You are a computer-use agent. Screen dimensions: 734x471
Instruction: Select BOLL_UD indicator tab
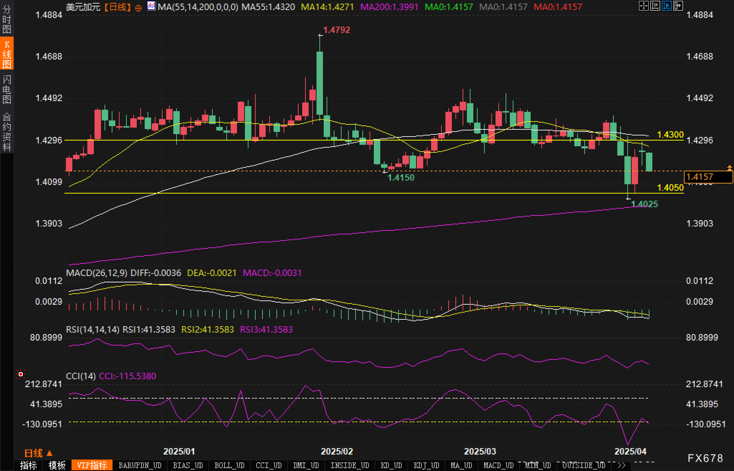(x=229, y=465)
